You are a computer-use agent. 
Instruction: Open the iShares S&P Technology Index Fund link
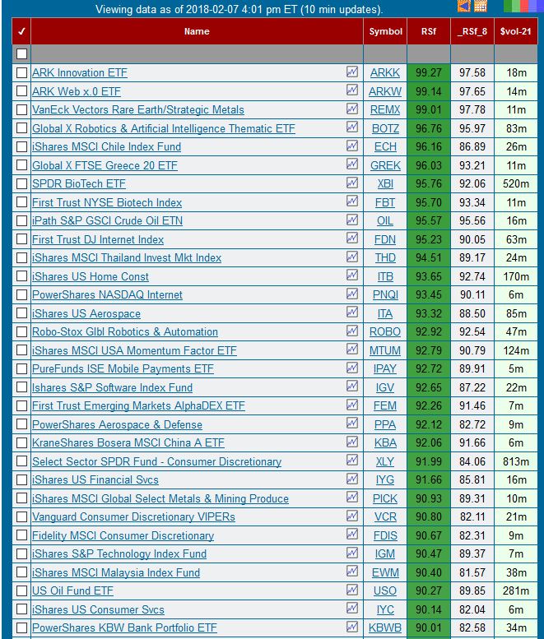tap(119, 553)
